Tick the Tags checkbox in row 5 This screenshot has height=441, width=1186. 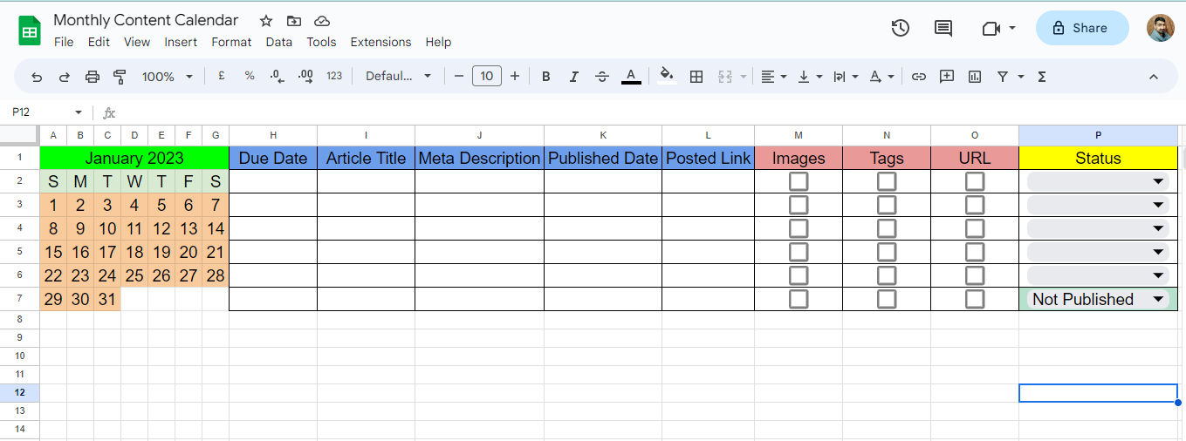(x=887, y=252)
